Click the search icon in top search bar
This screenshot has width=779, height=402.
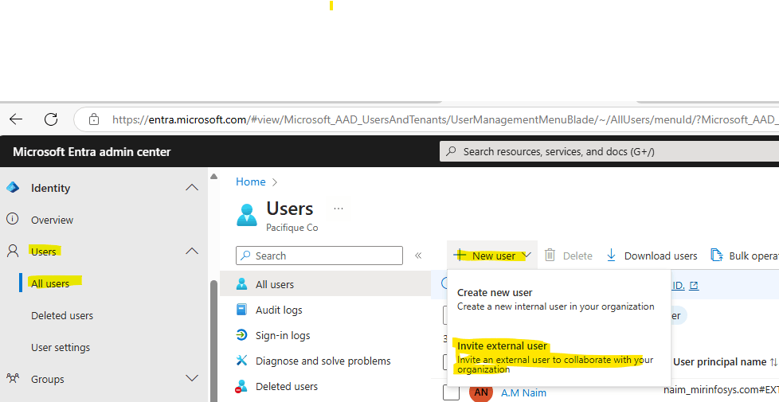[451, 151]
